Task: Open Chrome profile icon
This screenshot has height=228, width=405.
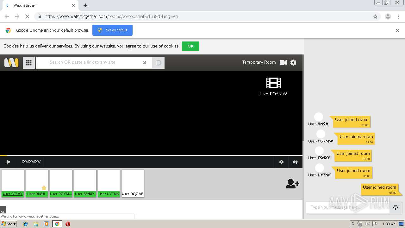Action: (x=388, y=16)
